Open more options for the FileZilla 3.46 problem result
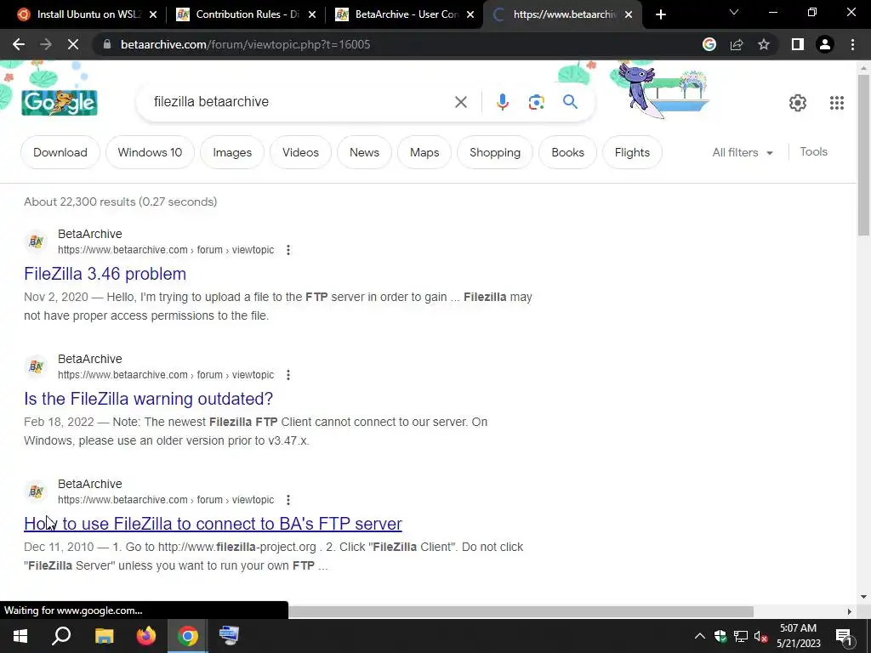This screenshot has width=871, height=653. (287, 250)
